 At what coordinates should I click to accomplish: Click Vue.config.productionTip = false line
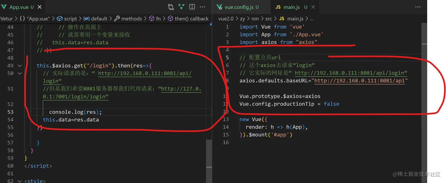click(x=289, y=104)
